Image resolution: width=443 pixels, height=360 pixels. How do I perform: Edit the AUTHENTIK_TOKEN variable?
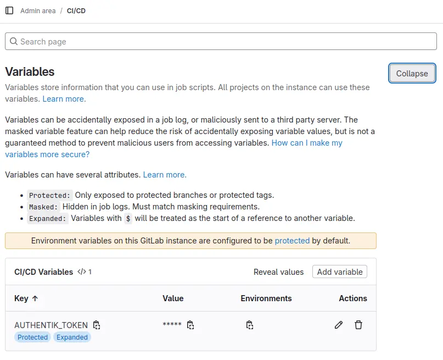(339, 325)
